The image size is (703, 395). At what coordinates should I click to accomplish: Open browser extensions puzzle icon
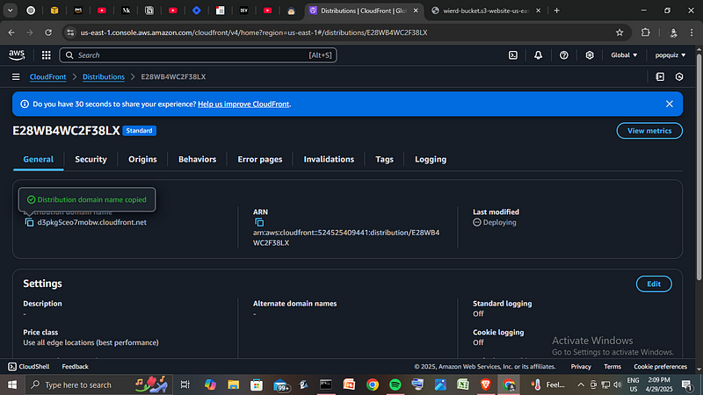(x=645, y=32)
